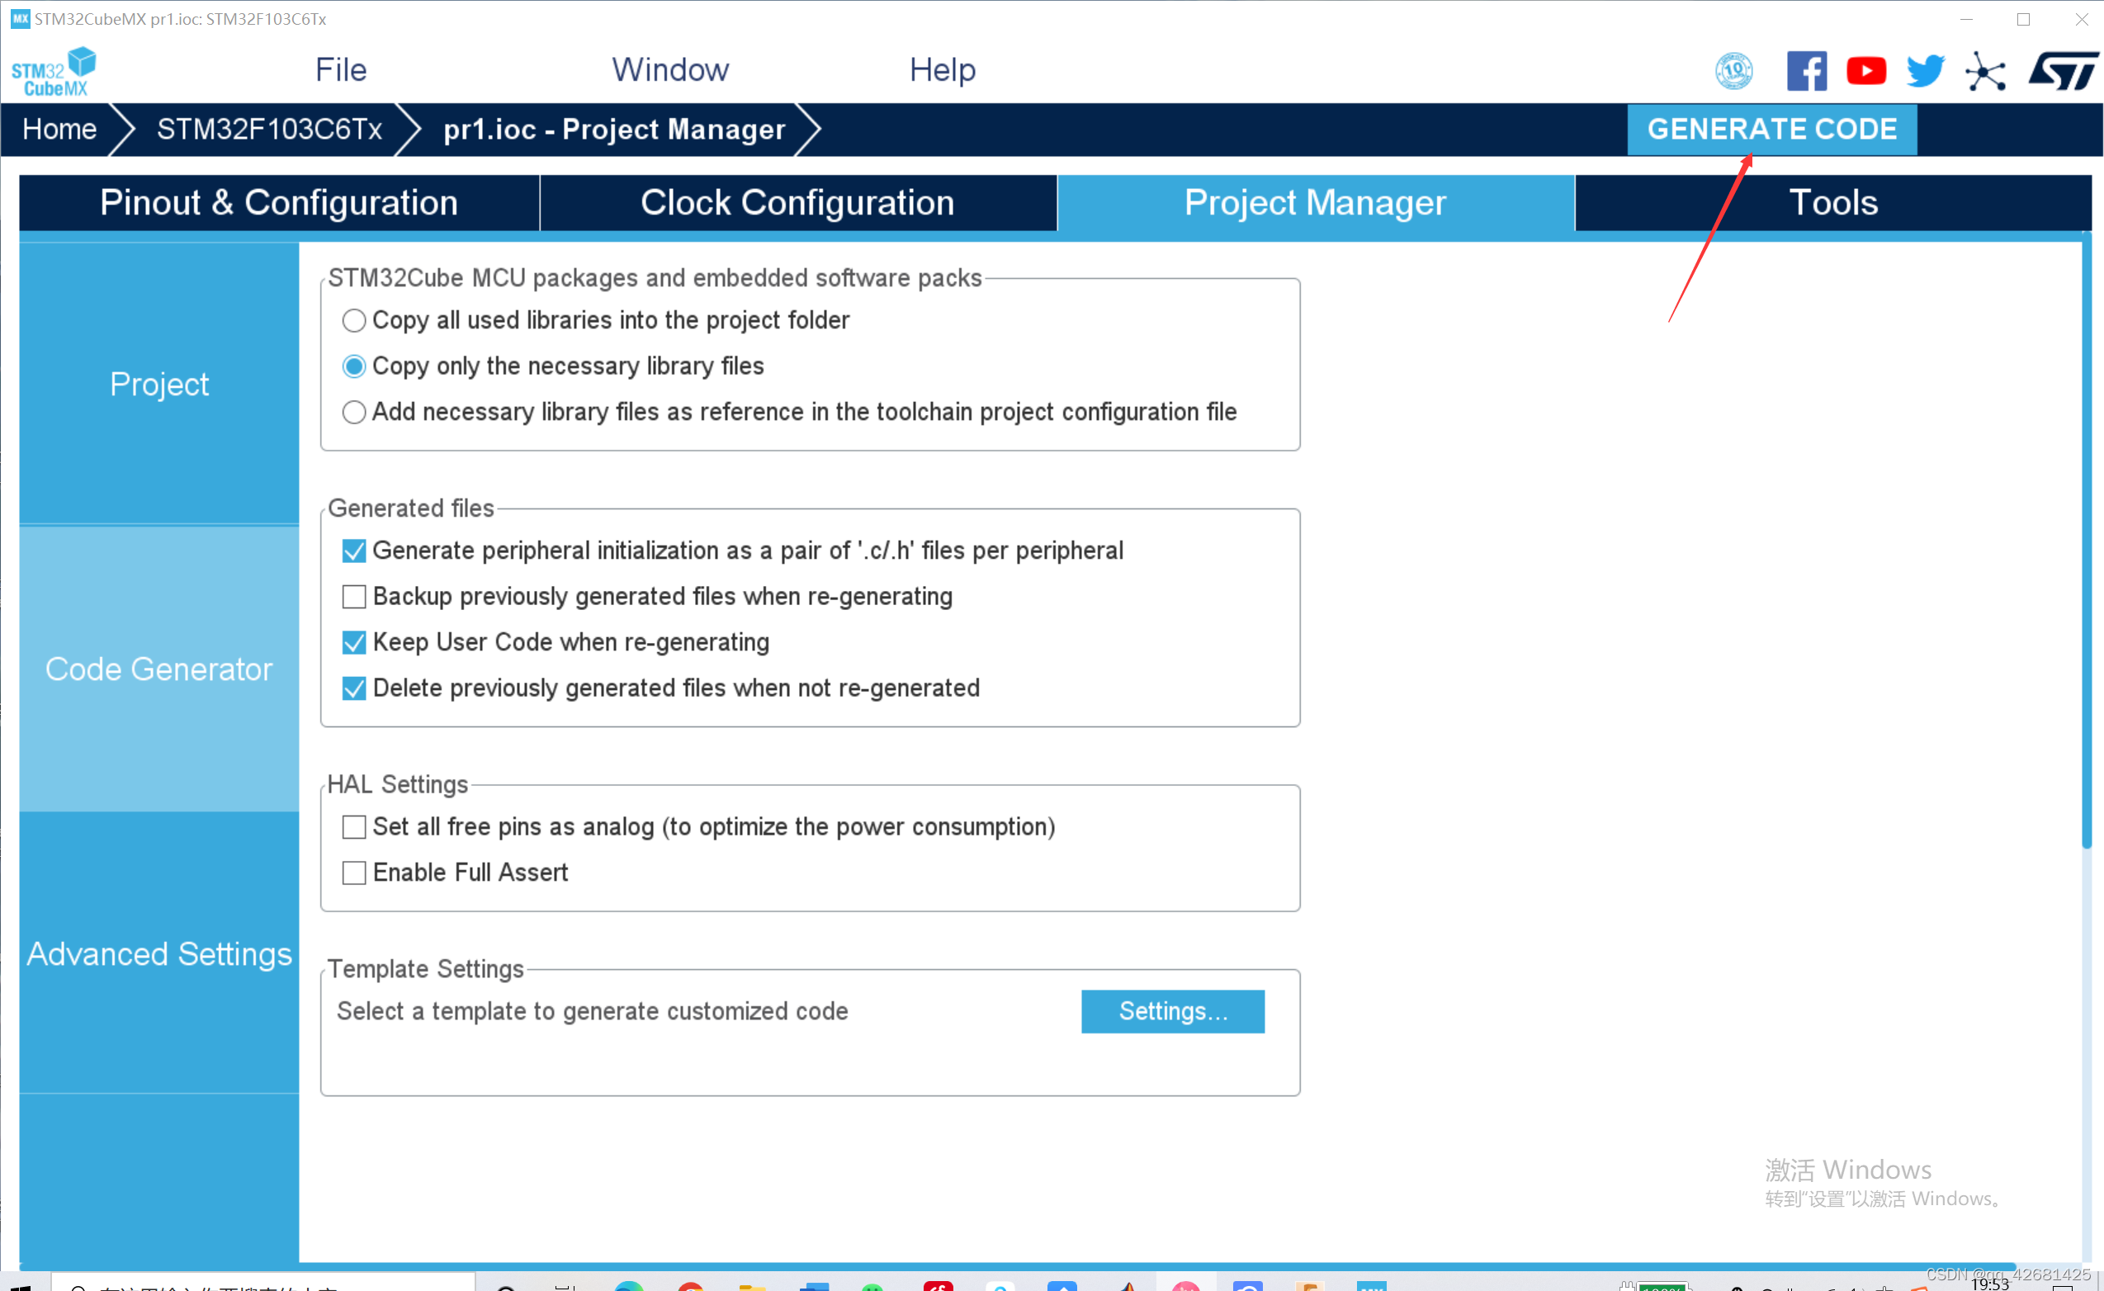Click the MX icon in the title bar
The height and width of the screenshot is (1291, 2104).
[21, 19]
